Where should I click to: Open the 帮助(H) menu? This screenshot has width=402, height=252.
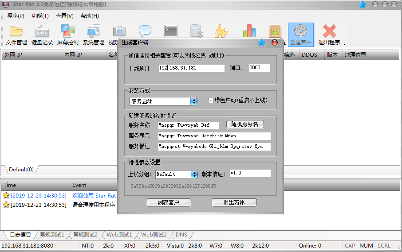90,16
